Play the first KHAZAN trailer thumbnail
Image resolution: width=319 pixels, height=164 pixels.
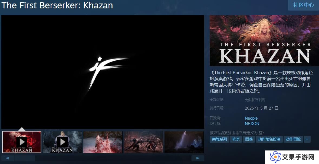[x=22, y=142]
